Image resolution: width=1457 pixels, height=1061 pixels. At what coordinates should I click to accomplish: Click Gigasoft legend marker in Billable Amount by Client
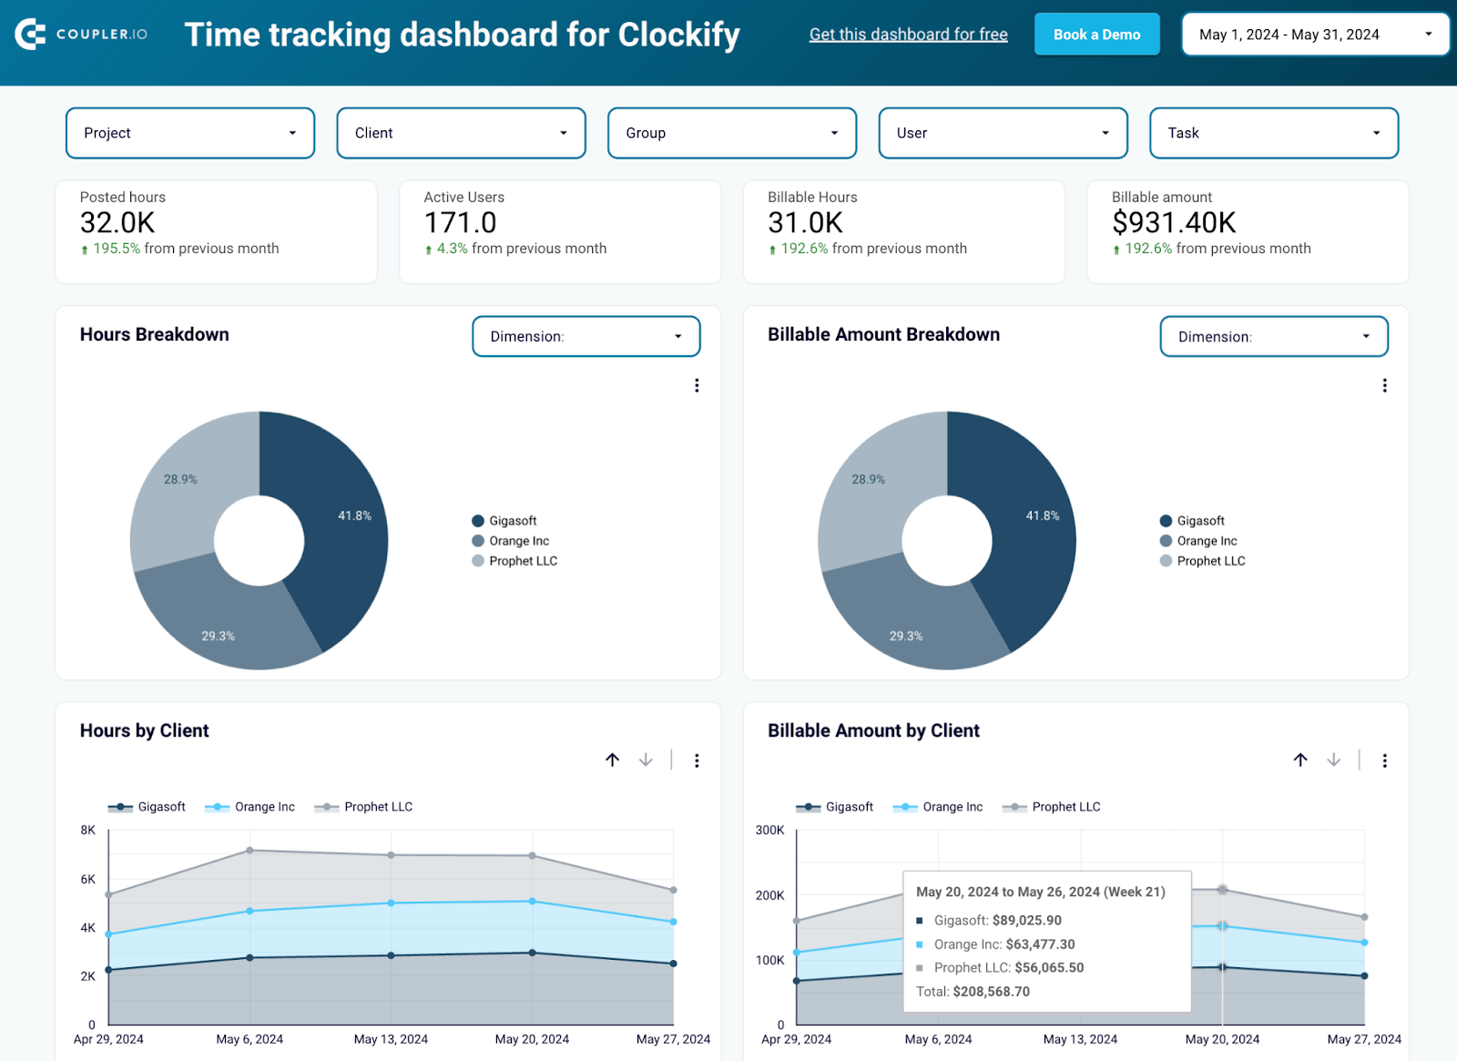click(808, 807)
